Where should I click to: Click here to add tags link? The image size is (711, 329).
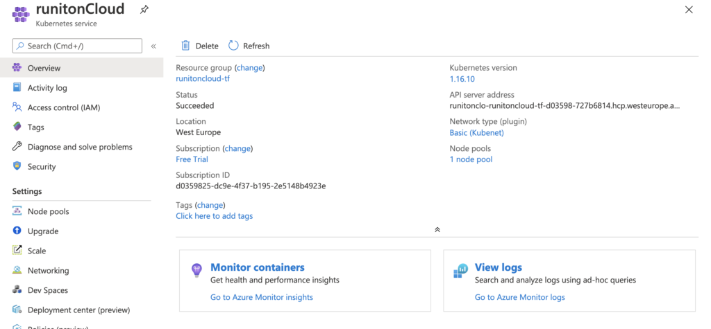point(215,216)
